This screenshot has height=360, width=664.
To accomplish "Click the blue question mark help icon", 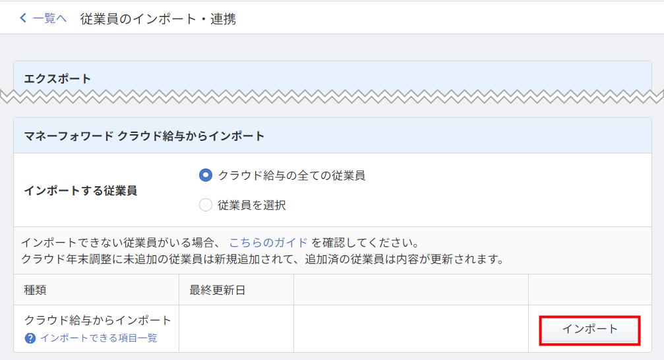I will pyautogui.click(x=30, y=338).
